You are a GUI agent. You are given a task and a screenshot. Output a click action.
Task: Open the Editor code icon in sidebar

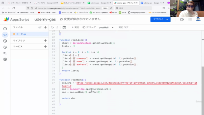click(x=5, y=35)
